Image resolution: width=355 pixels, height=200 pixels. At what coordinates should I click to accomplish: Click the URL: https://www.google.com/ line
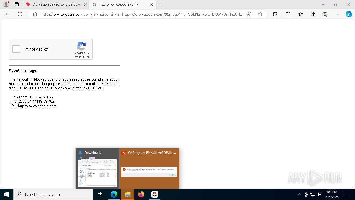tap(33, 106)
